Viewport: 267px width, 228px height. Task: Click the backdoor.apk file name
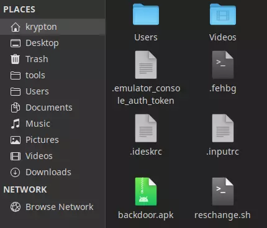point(146,215)
